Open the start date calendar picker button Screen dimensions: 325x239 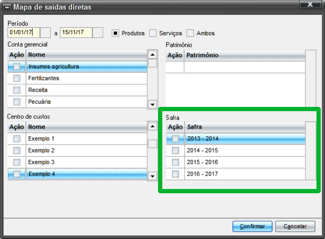point(45,32)
